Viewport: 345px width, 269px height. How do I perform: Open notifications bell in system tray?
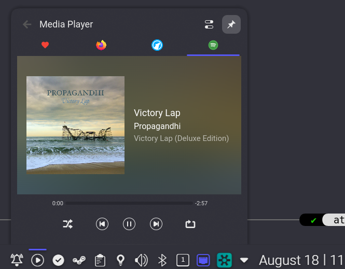(17, 260)
